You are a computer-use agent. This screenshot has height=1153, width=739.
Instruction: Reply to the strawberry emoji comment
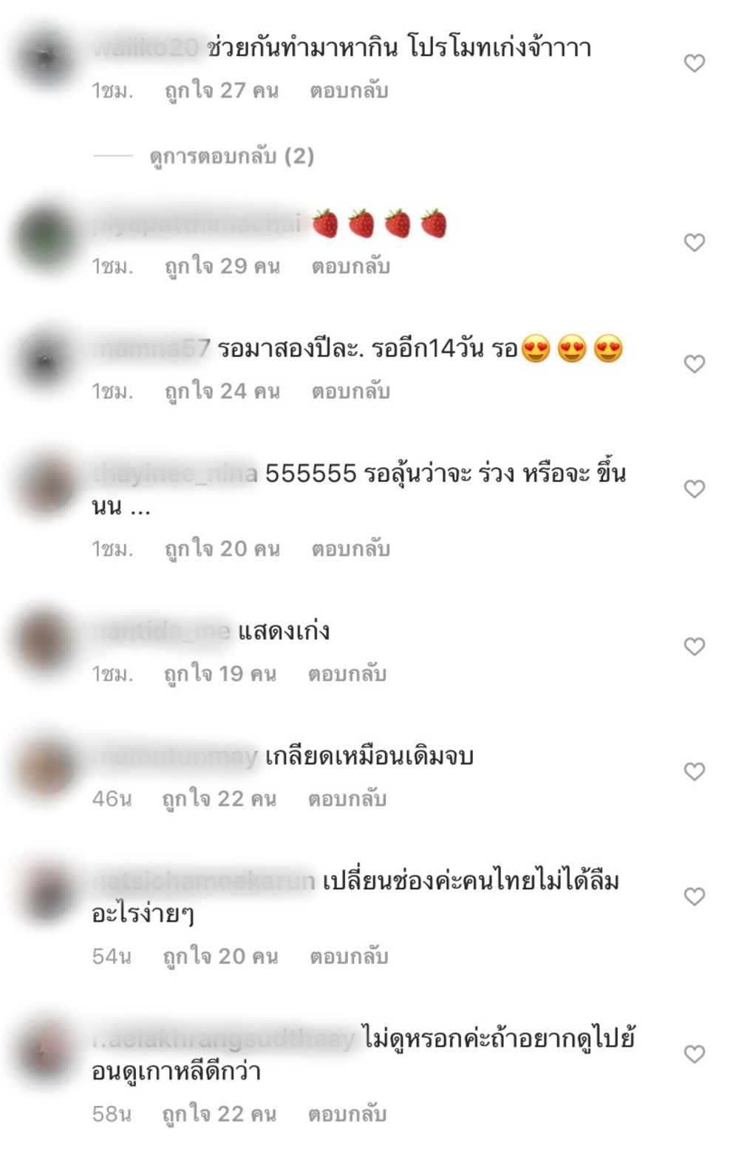(x=350, y=267)
